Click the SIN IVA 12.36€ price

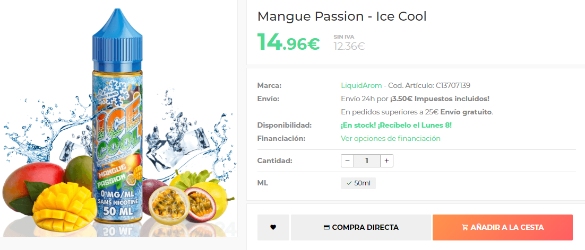[349, 43]
